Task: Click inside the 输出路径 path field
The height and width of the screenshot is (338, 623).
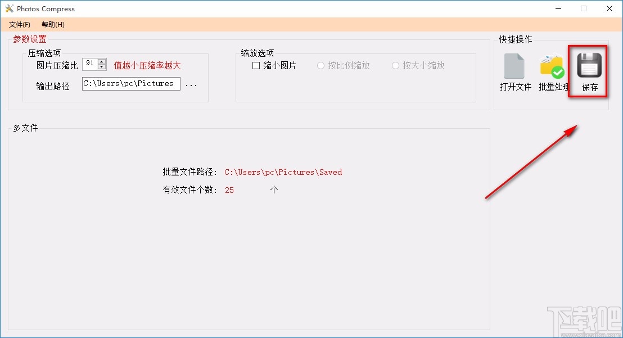Action: pos(130,83)
